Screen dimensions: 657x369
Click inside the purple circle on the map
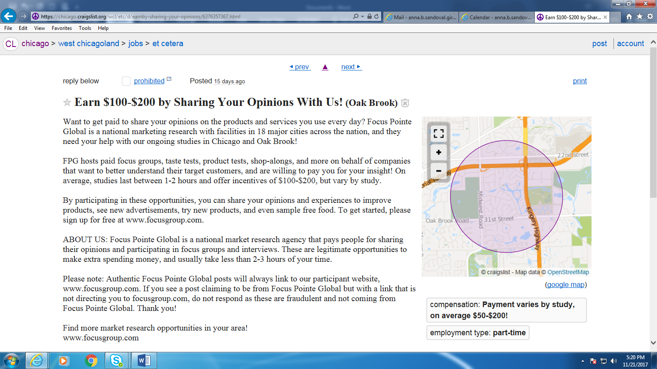click(506, 196)
